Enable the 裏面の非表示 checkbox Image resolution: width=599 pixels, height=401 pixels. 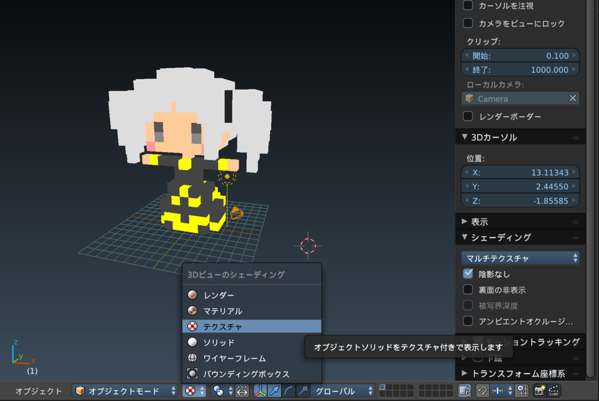[x=467, y=289]
